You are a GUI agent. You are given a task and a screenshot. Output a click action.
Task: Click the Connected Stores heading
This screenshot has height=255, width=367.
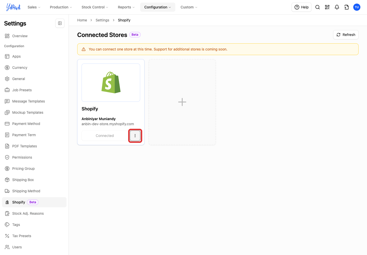102,35
